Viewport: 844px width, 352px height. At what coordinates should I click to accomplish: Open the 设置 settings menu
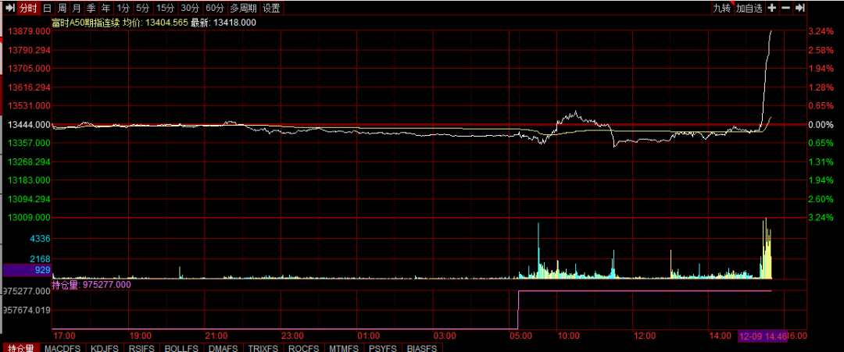[x=271, y=8]
